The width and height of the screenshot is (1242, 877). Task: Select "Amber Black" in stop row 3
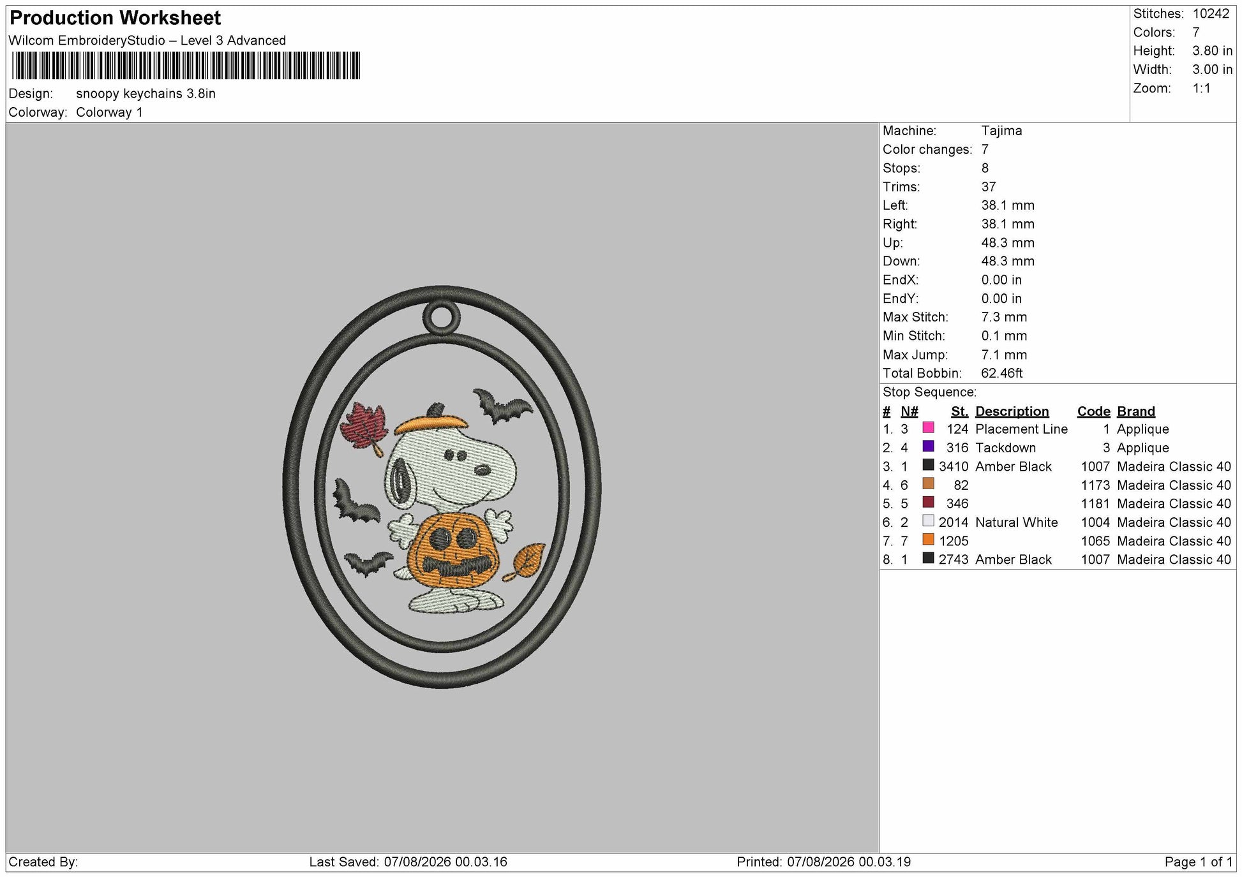click(x=1014, y=467)
